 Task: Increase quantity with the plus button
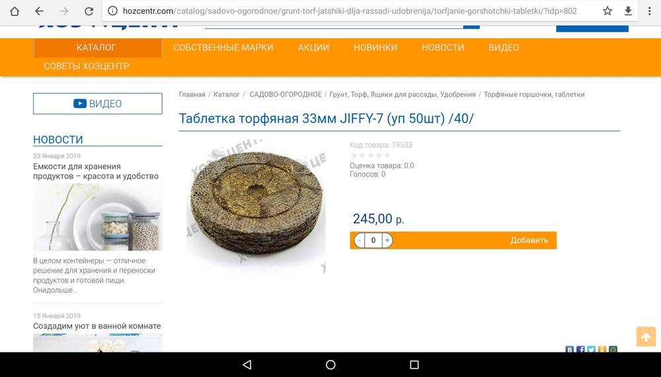coord(387,240)
